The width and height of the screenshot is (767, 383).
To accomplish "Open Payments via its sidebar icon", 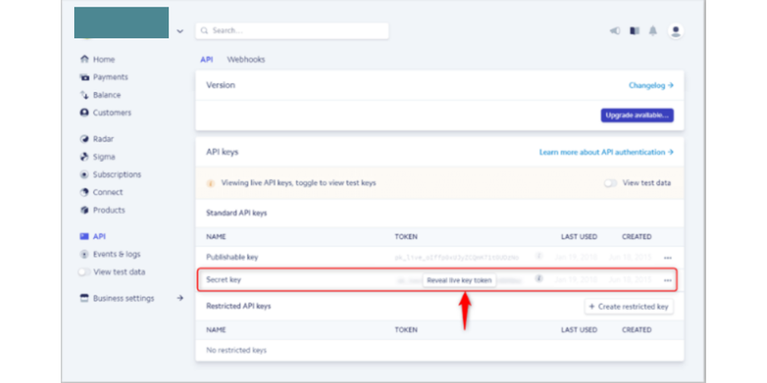I will pyautogui.click(x=84, y=77).
